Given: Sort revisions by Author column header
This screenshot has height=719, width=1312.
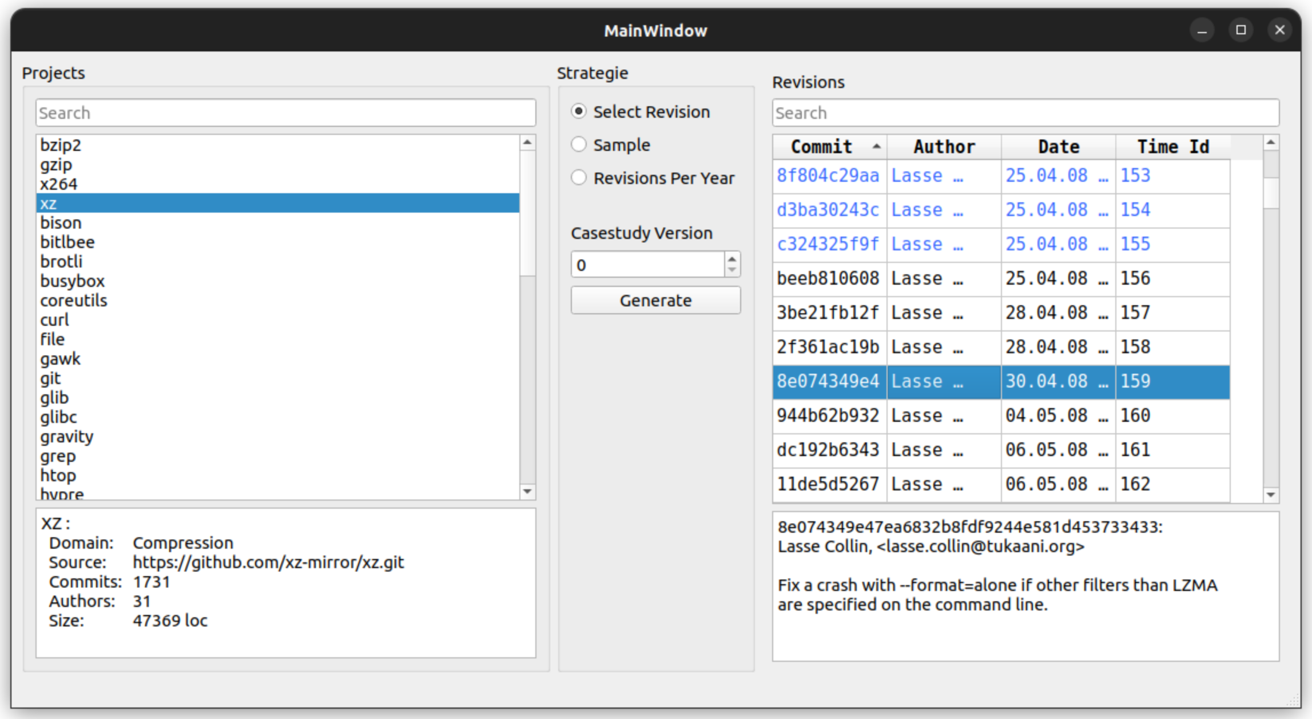Looking at the screenshot, I should [944, 147].
